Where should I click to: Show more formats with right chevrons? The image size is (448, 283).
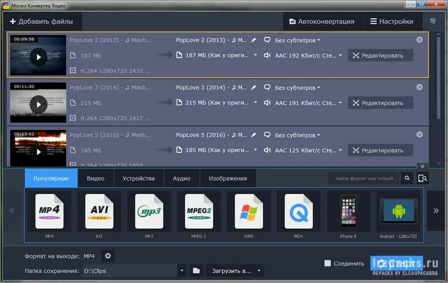pyautogui.click(x=436, y=211)
